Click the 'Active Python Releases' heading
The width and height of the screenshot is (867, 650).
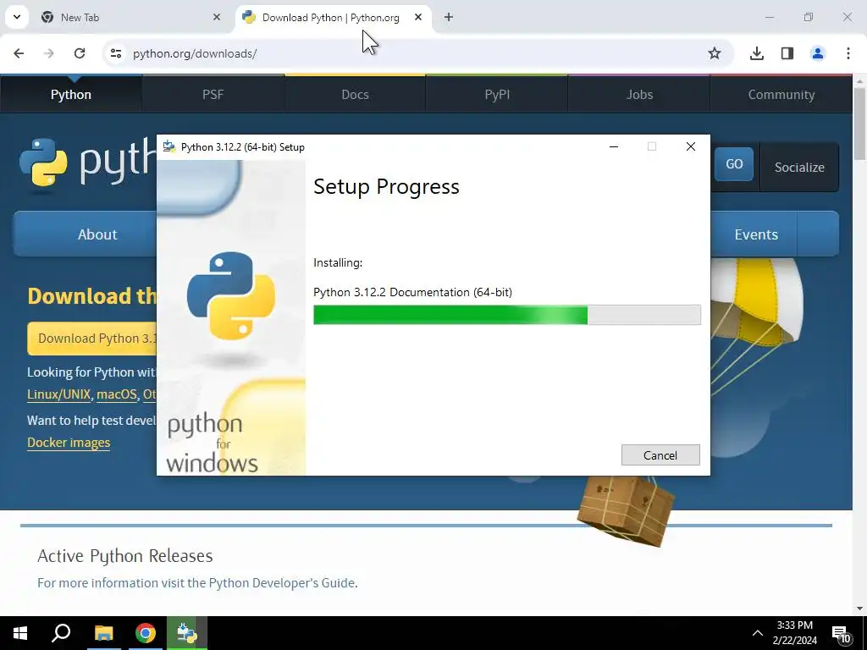click(x=125, y=555)
